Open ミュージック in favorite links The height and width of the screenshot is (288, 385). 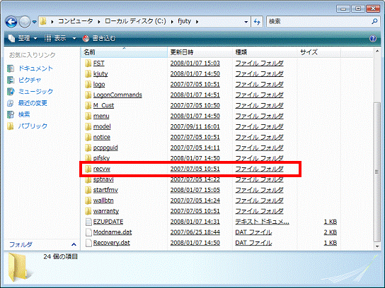(x=35, y=91)
